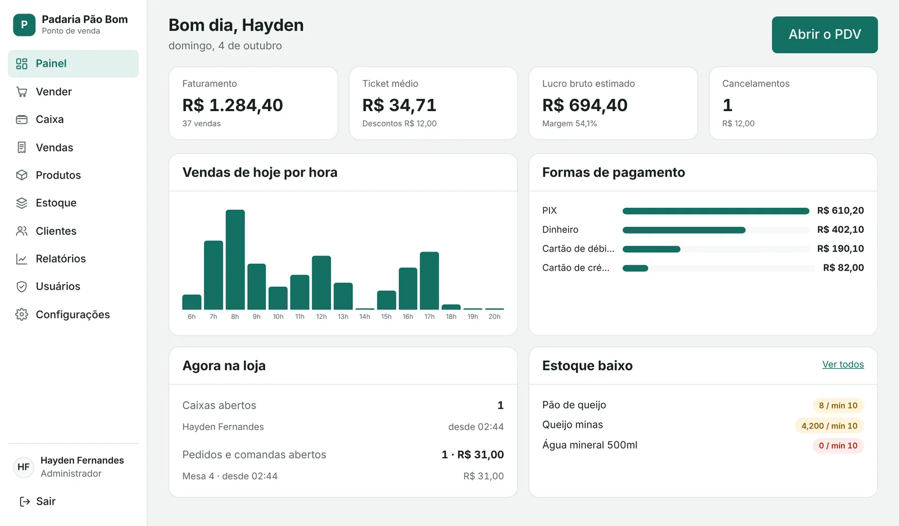The height and width of the screenshot is (526, 899).
Task: Click the Configurações gear icon
Action: tap(22, 314)
